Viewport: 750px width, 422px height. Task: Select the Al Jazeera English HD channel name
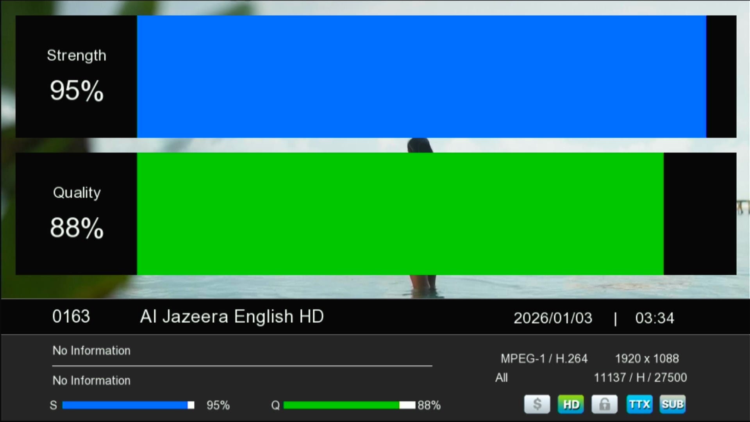click(x=232, y=317)
